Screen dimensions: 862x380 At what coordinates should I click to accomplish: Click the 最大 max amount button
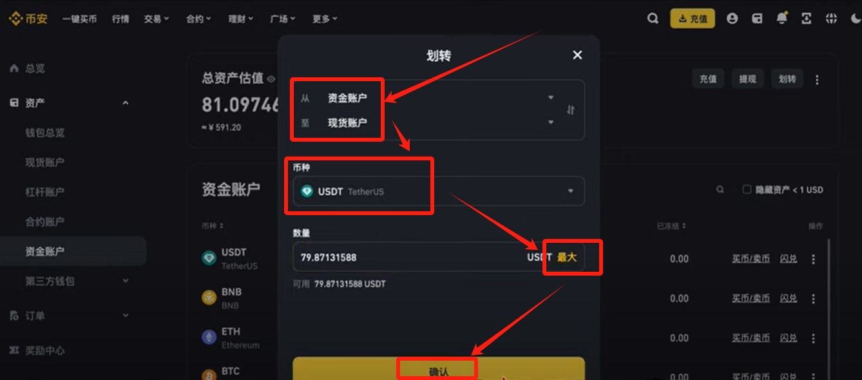coord(567,257)
